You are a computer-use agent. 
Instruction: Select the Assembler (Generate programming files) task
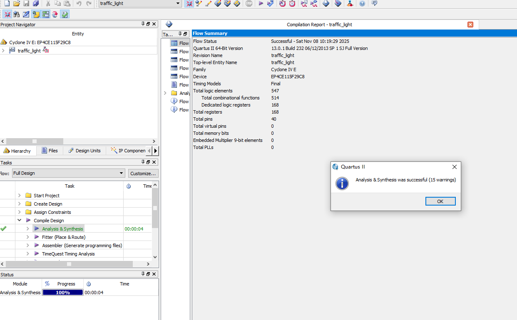click(x=82, y=246)
